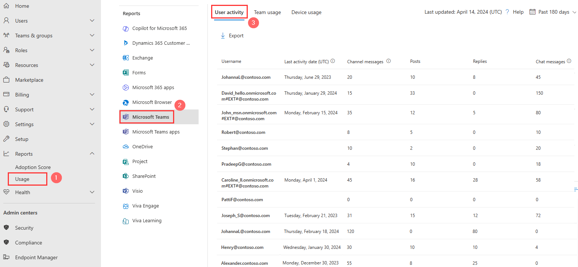This screenshot has width=578, height=267.
Task: Open Help from the top bar
Action: [x=518, y=11]
